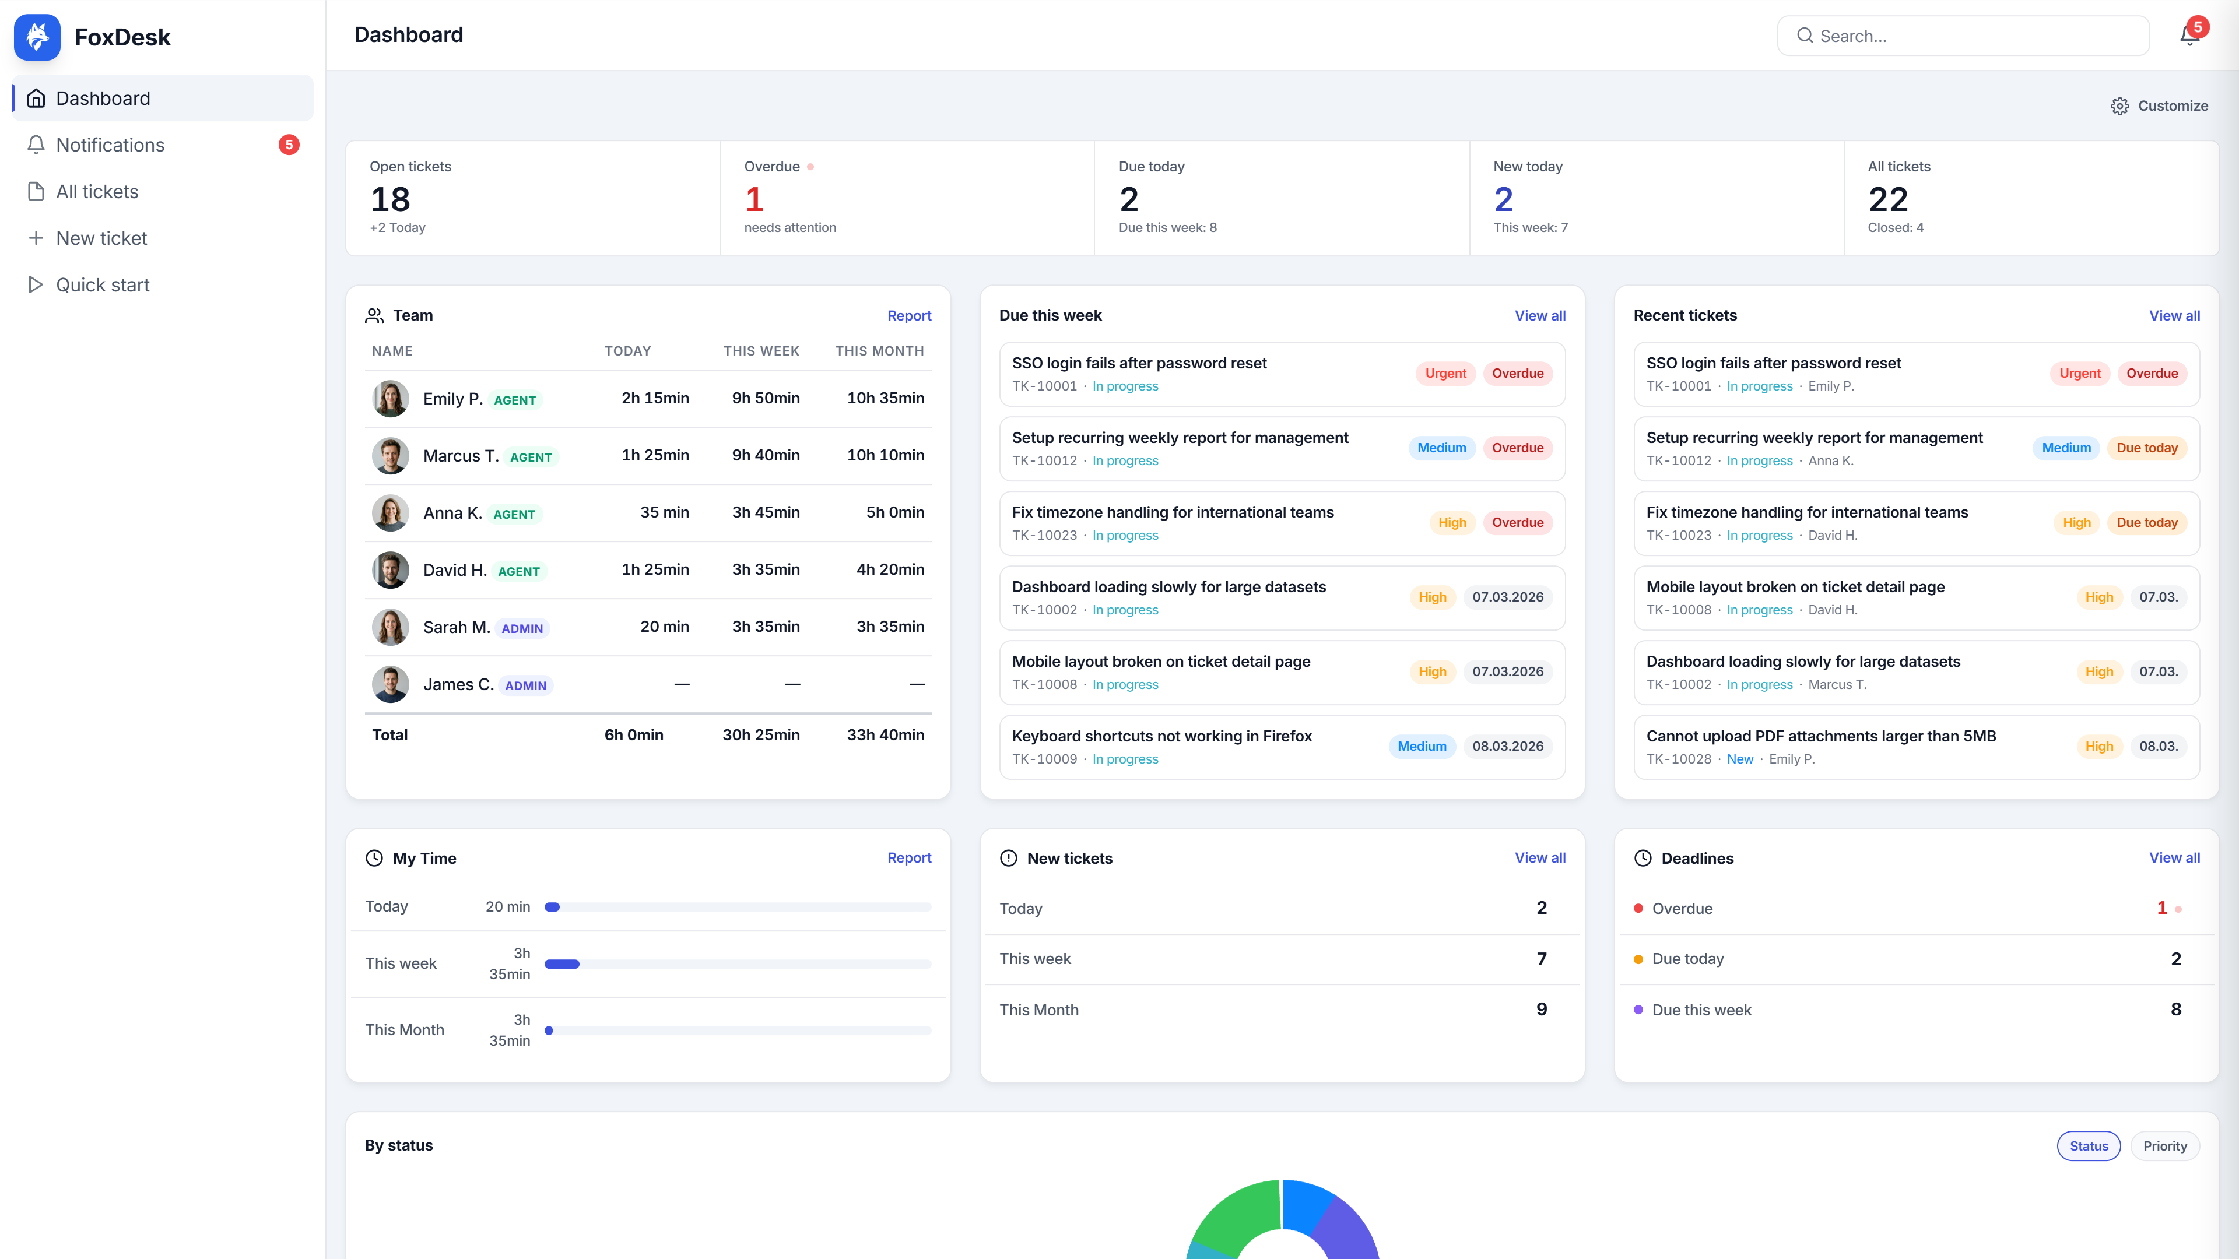The width and height of the screenshot is (2239, 1259).
Task: Open the All tickets sidebar item
Action: click(x=163, y=191)
